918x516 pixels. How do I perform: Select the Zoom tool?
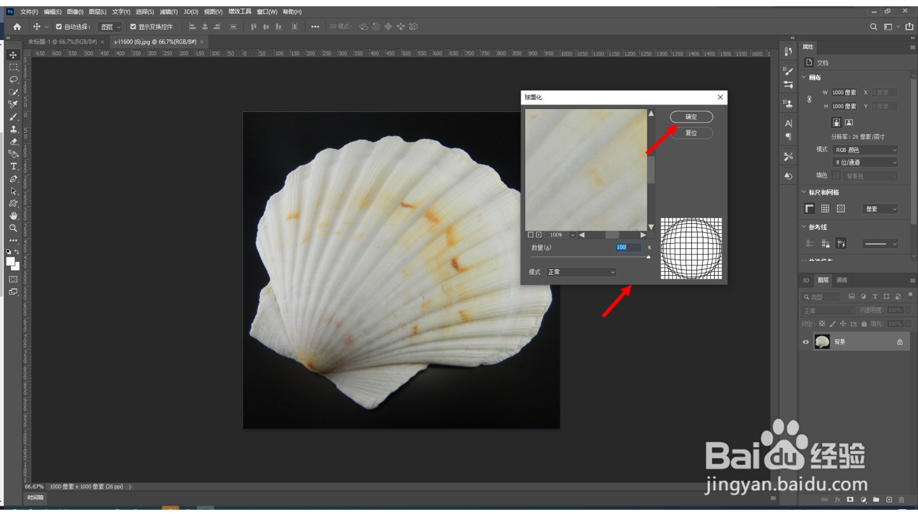point(13,228)
